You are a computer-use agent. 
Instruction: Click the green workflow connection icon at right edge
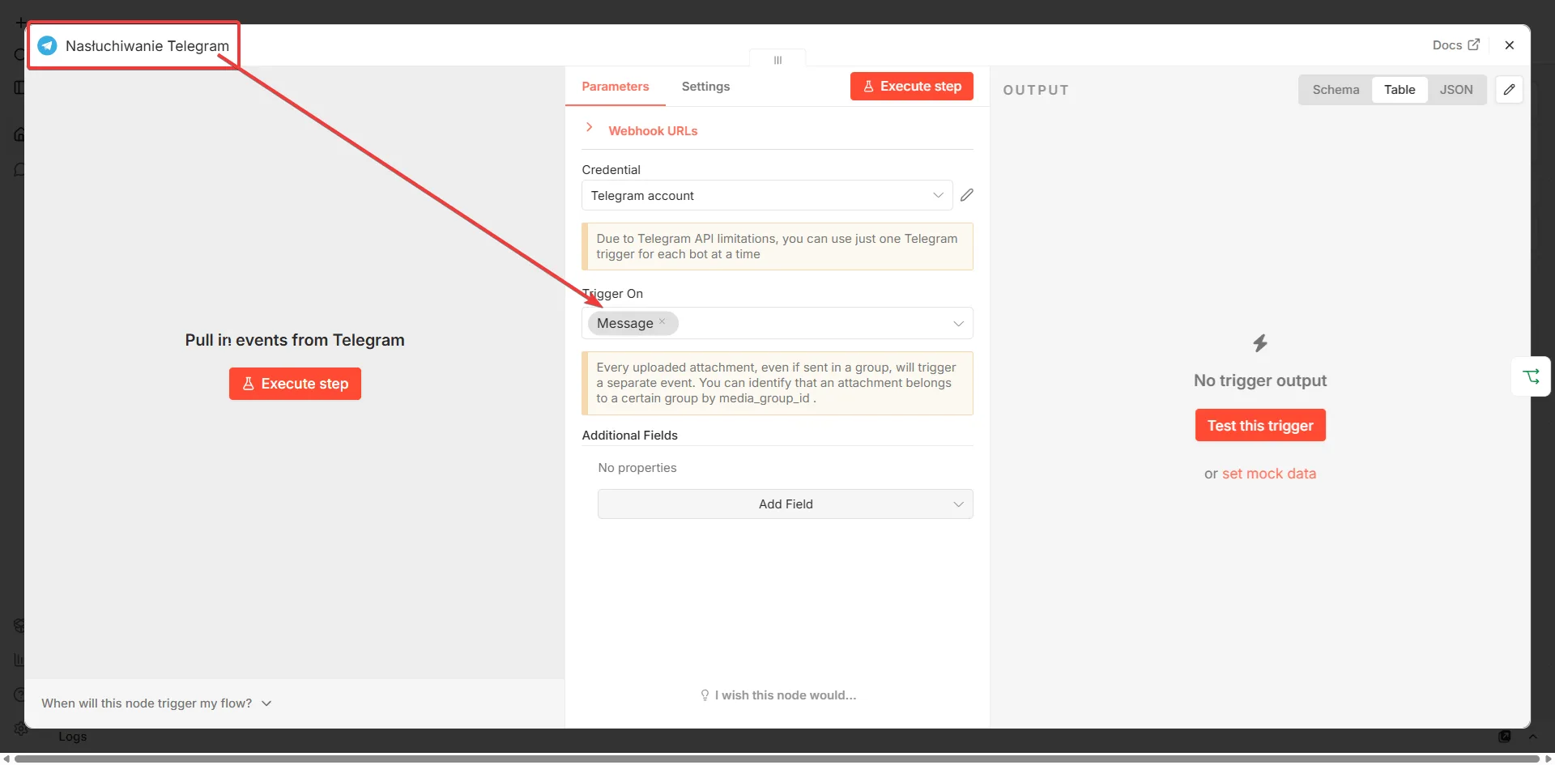(1532, 376)
